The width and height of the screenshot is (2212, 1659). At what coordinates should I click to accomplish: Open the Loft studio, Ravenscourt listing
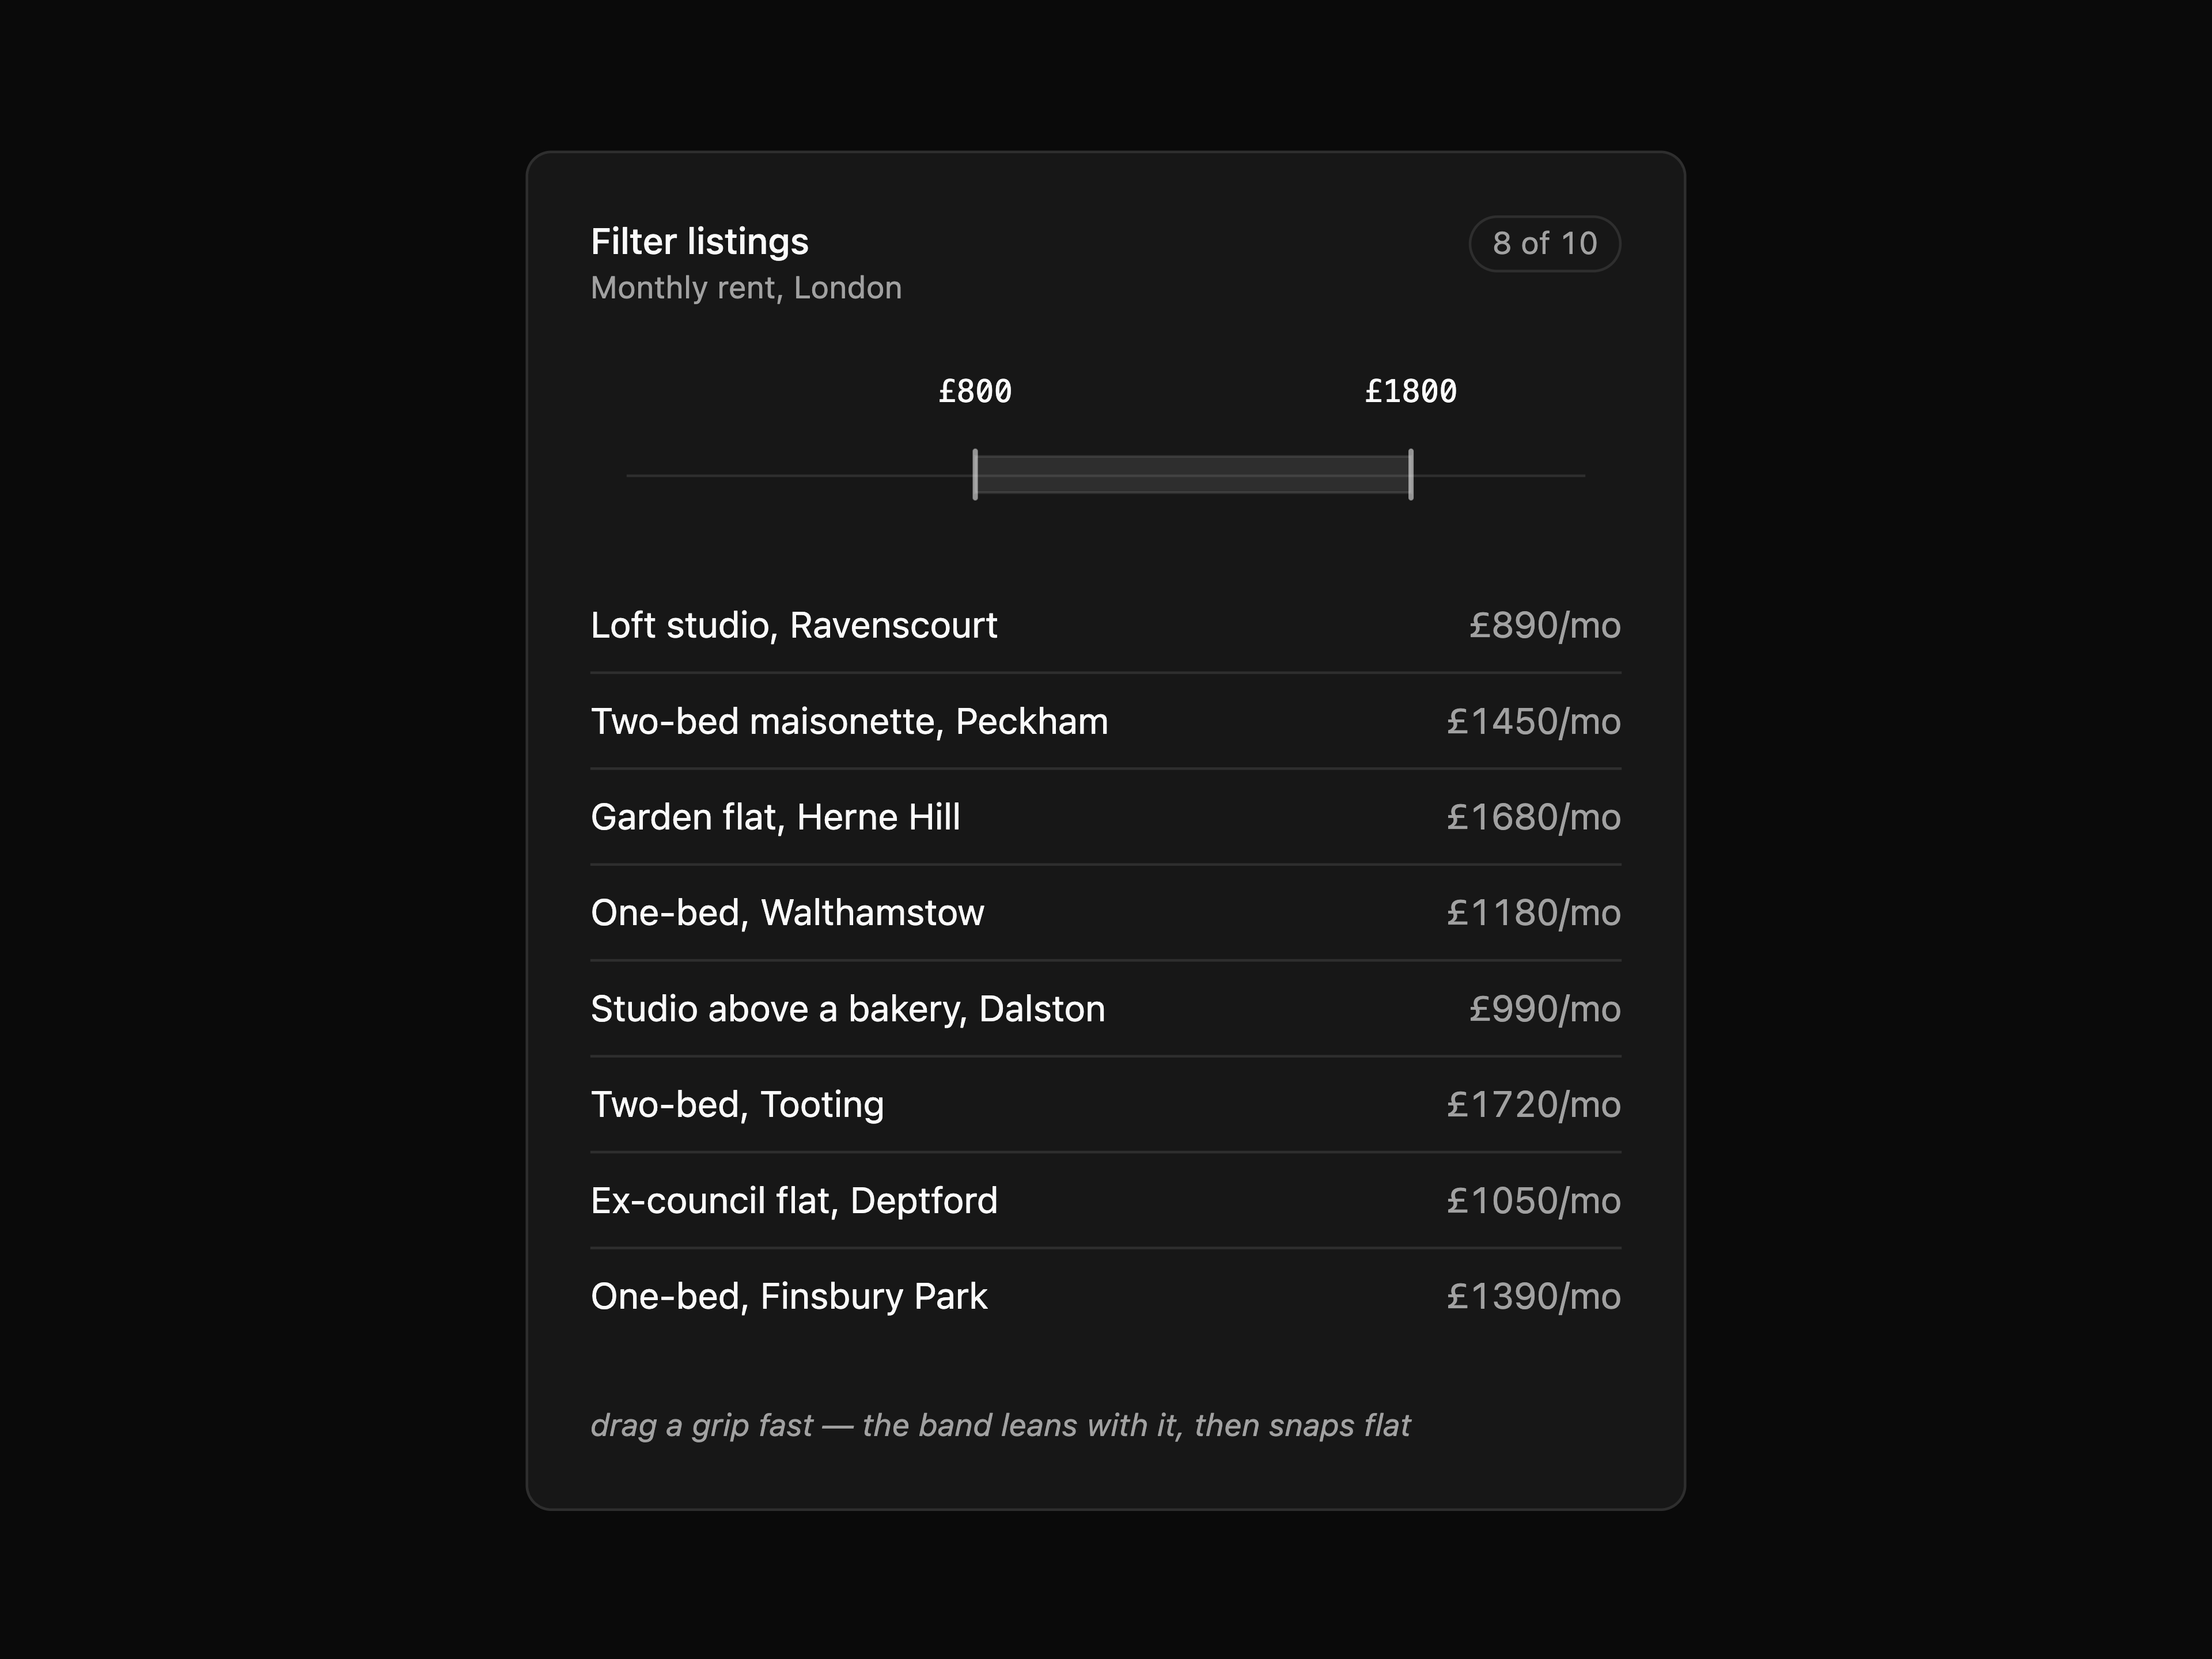[x=1105, y=625]
